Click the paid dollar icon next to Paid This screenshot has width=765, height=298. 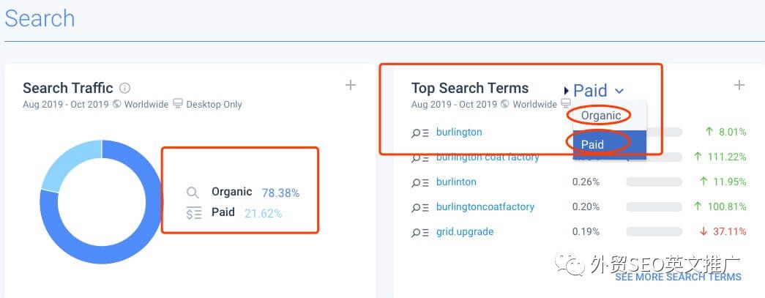[193, 213]
